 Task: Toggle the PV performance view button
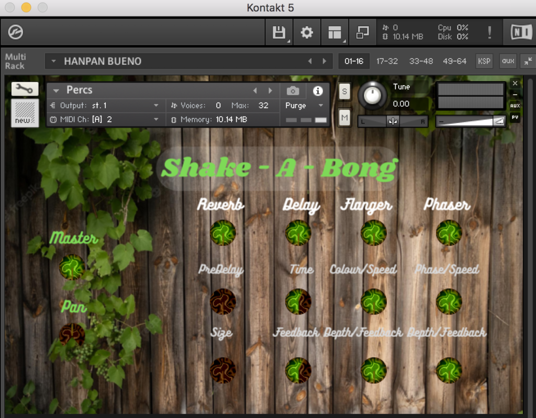(x=515, y=117)
